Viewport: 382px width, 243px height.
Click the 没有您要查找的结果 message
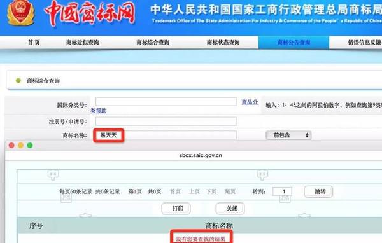[201, 239]
